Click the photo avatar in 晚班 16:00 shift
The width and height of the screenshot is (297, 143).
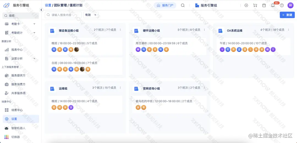(76, 49)
